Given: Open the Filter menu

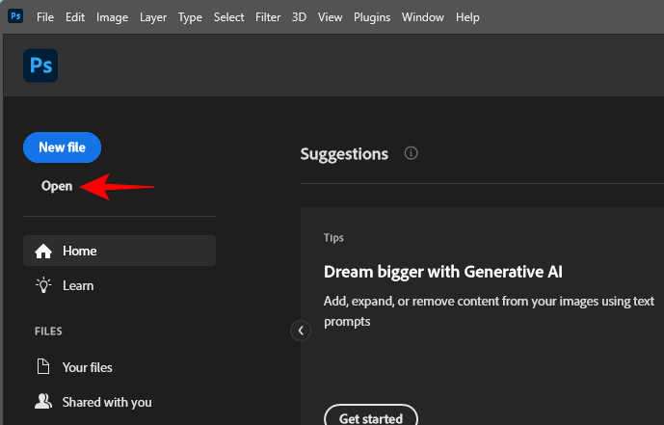Looking at the screenshot, I should 268,17.
